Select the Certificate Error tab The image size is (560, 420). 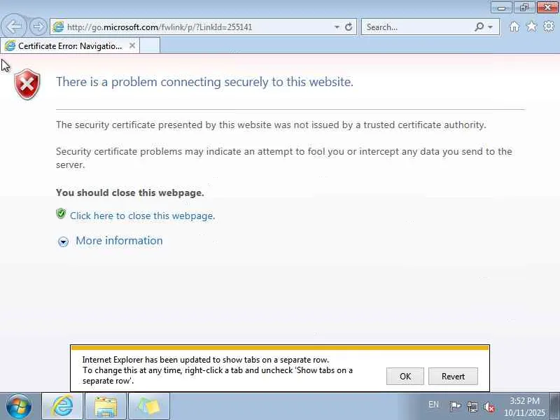(x=69, y=45)
